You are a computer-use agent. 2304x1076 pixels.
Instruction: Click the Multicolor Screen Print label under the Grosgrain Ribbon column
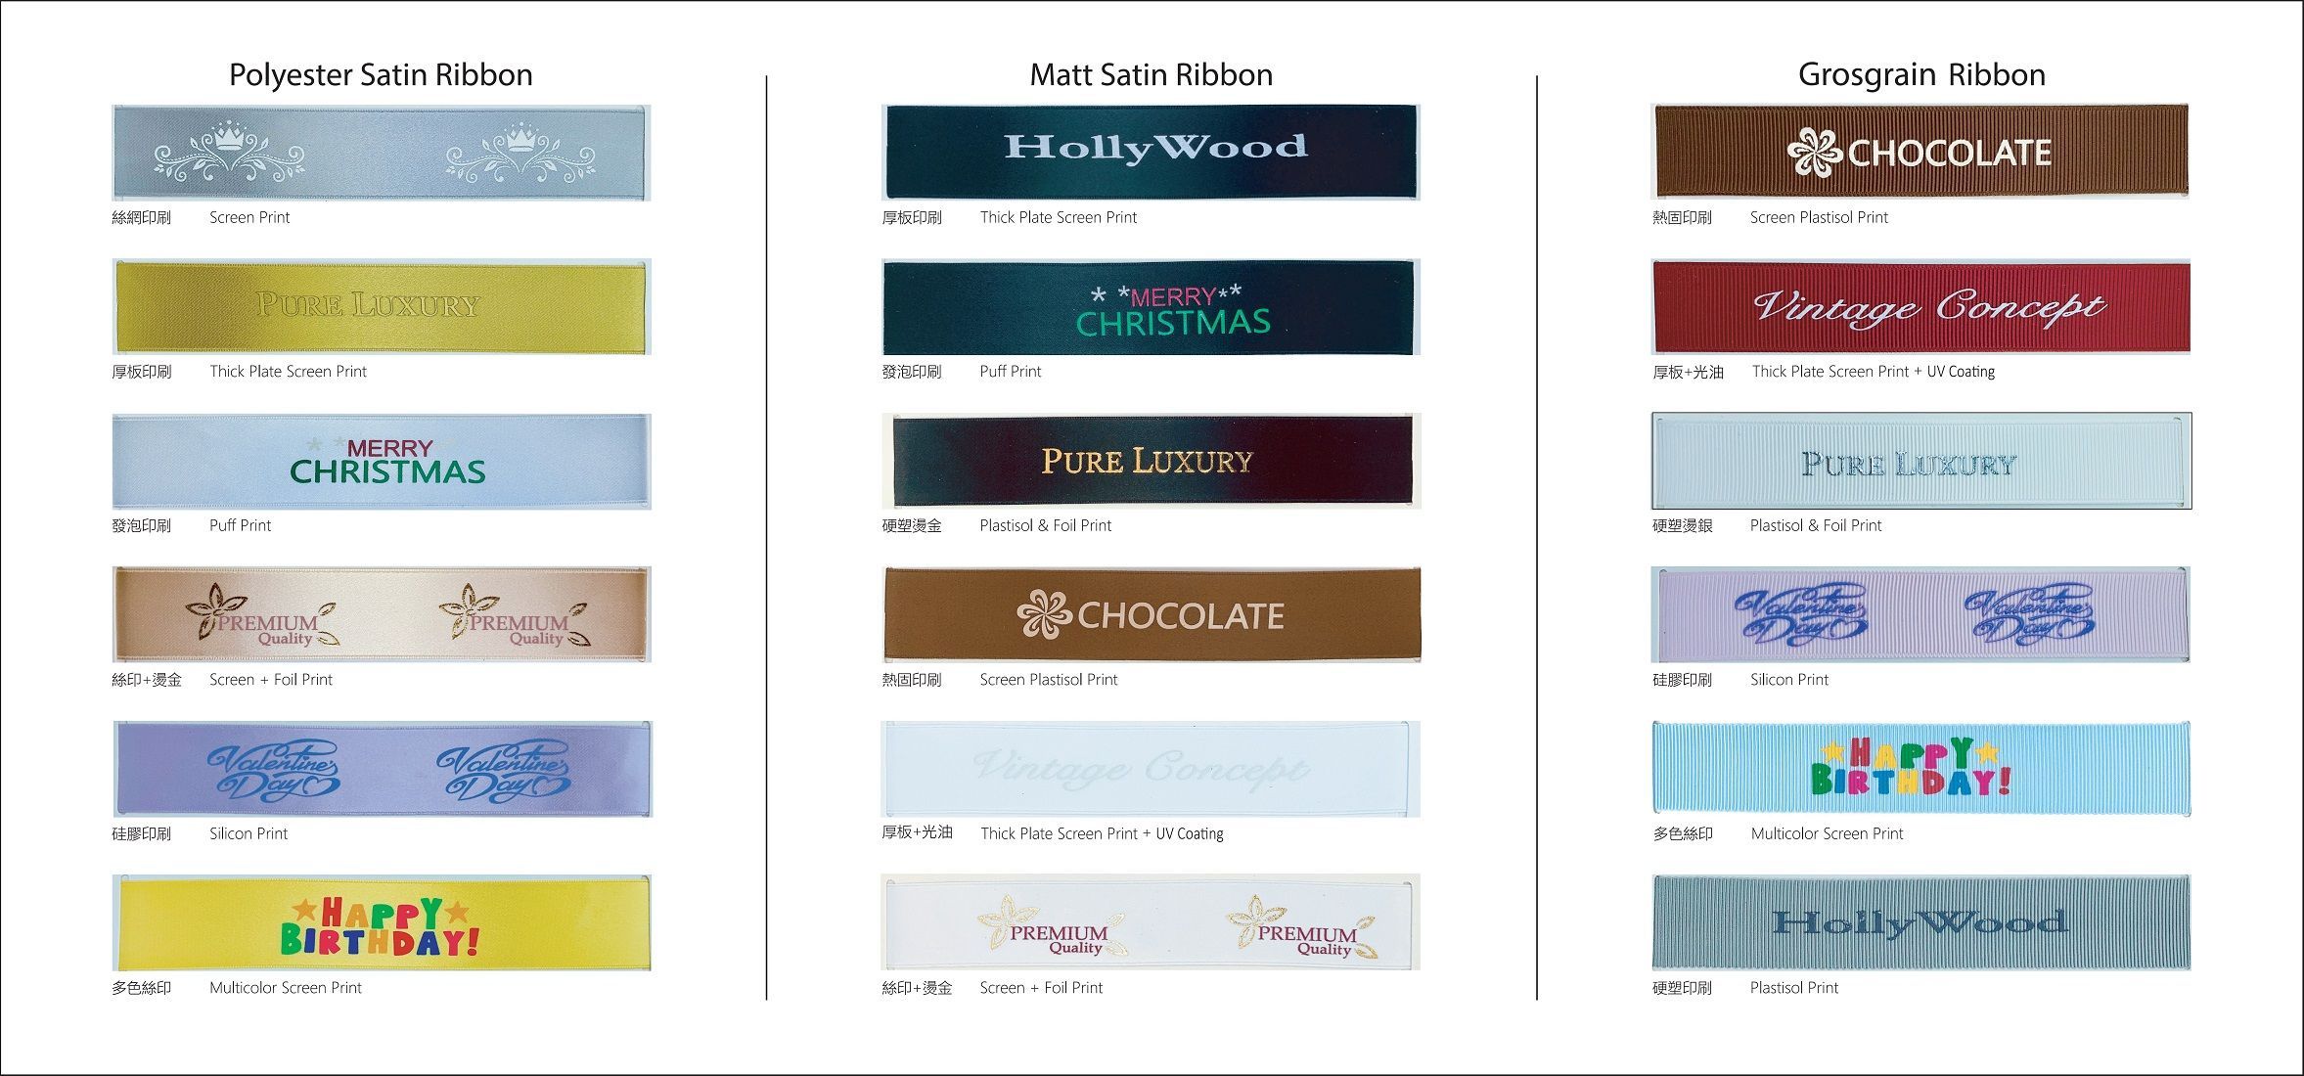[1827, 833]
